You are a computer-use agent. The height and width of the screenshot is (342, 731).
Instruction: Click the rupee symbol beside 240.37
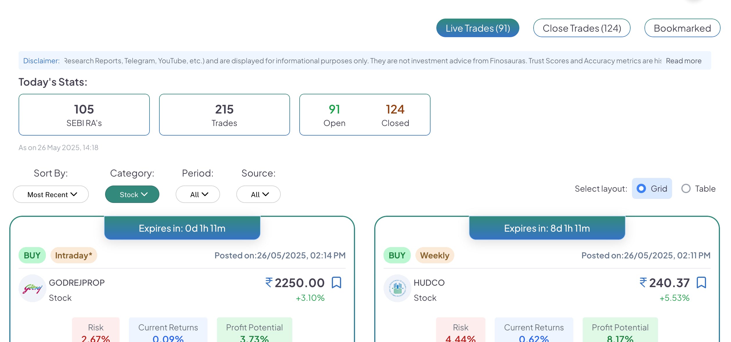[x=643, y=282]
